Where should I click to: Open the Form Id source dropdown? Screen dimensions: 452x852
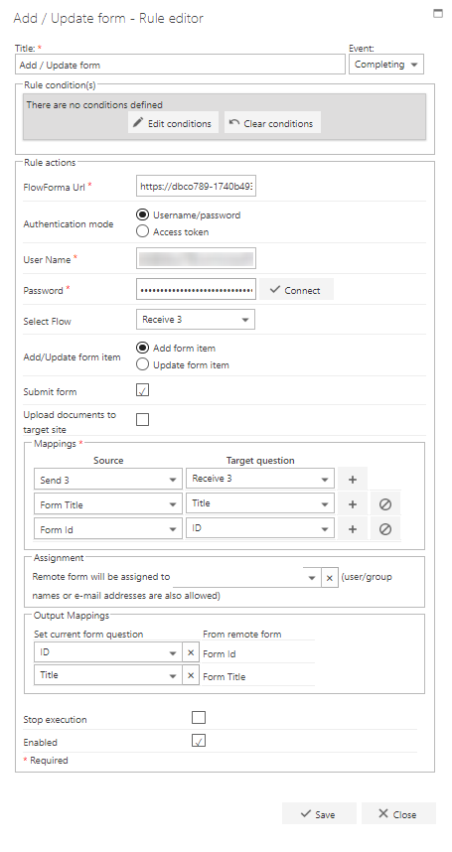(x=108, y=529)
